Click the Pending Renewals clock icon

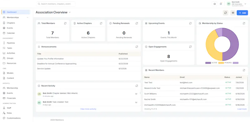pyautogui.click(x=110, y=23)
